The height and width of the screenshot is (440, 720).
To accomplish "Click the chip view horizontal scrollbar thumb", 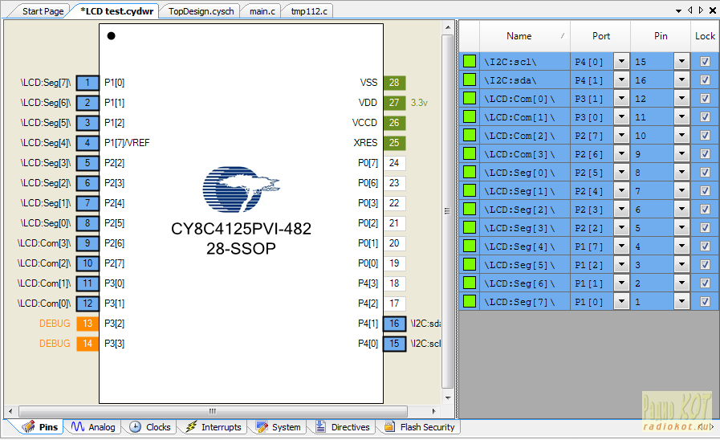I will click(x=213, y=411).
